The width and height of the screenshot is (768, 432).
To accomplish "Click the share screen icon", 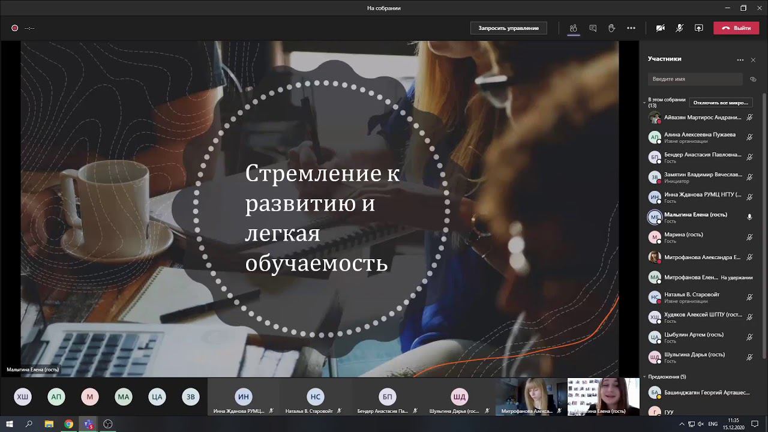I will (698, 28).
